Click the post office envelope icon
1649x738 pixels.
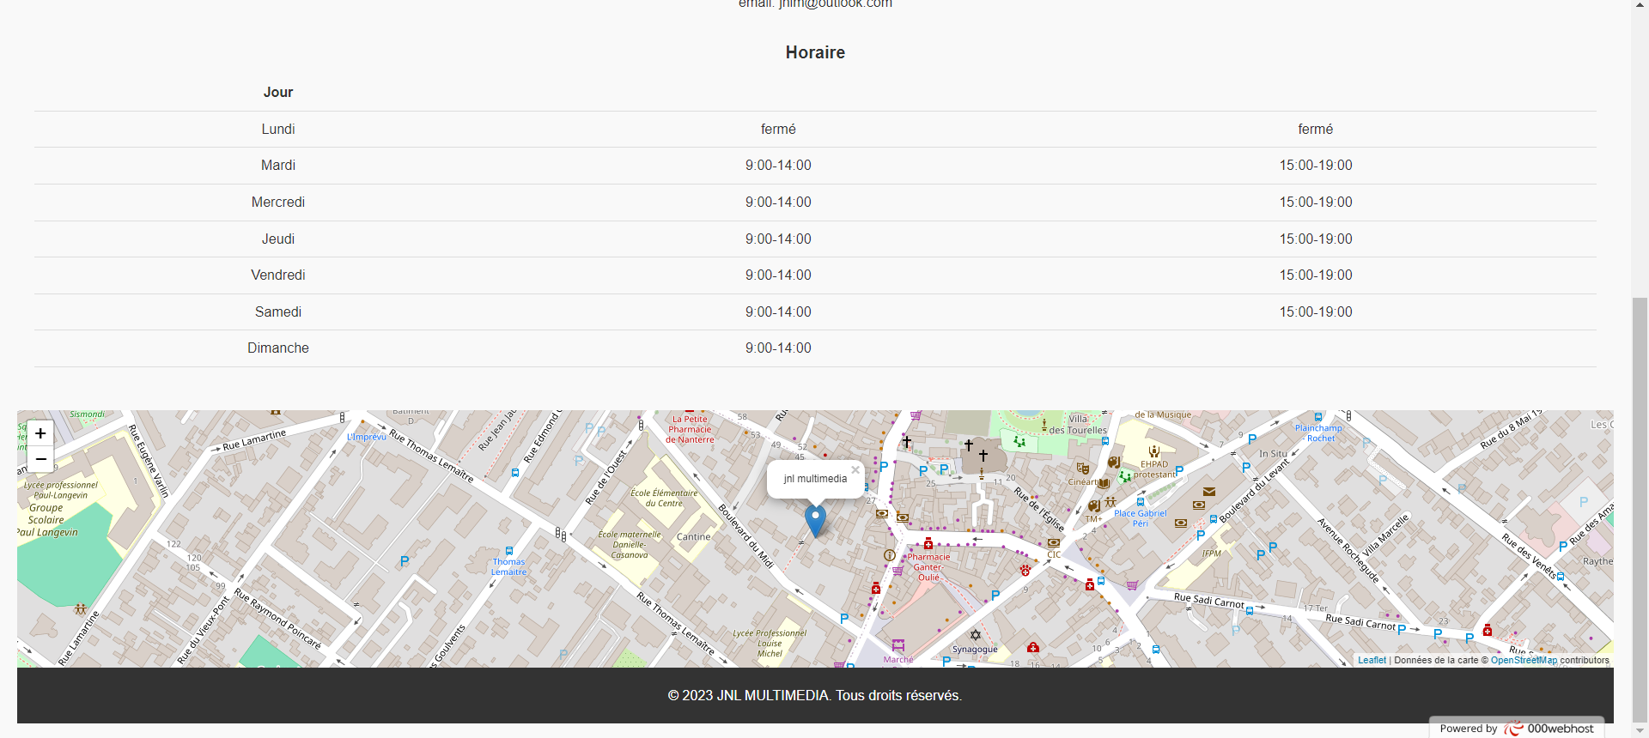pyautogui.click(x=1209, y=492)
